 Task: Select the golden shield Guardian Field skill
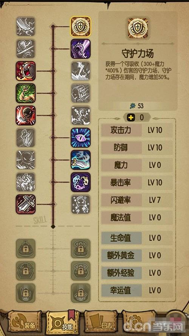pos(81,26)
